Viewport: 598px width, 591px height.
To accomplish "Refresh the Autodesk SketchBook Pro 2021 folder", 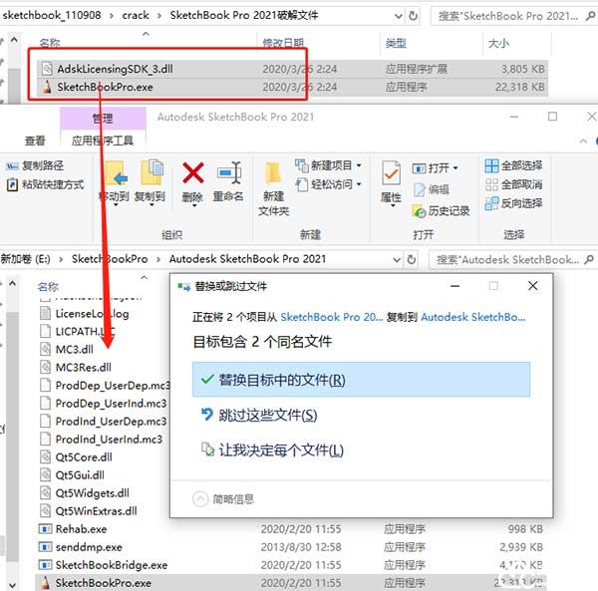I will pyautogui.click(x=411, y=260).
